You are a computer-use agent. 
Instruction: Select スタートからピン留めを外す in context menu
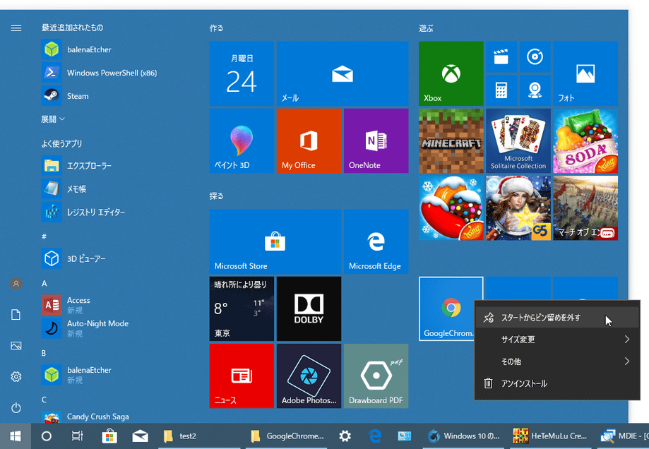557,318
